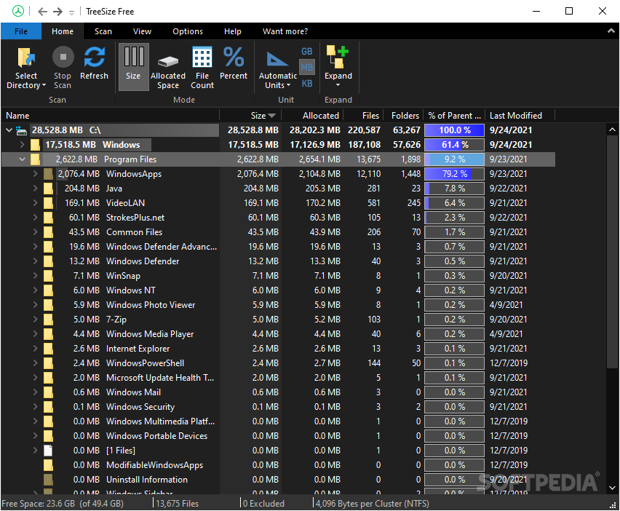Expand the Windows folder node
The height and width of the screenshot is (511, 620).
[x=22, y=145]
